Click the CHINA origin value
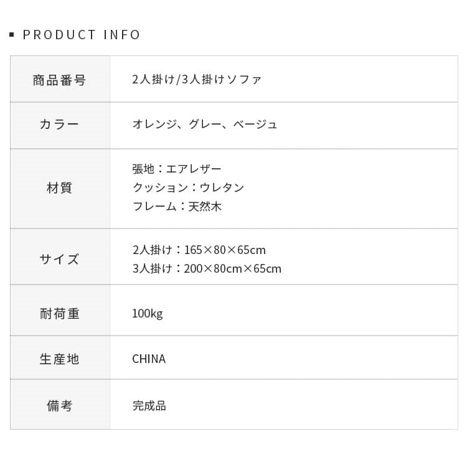The image size is (467, 467). coord(149,359)
